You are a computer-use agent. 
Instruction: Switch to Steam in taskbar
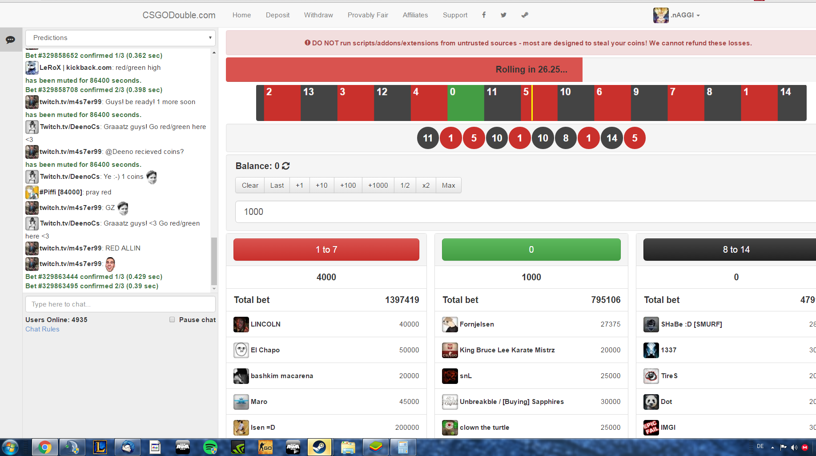click(319, 447)
